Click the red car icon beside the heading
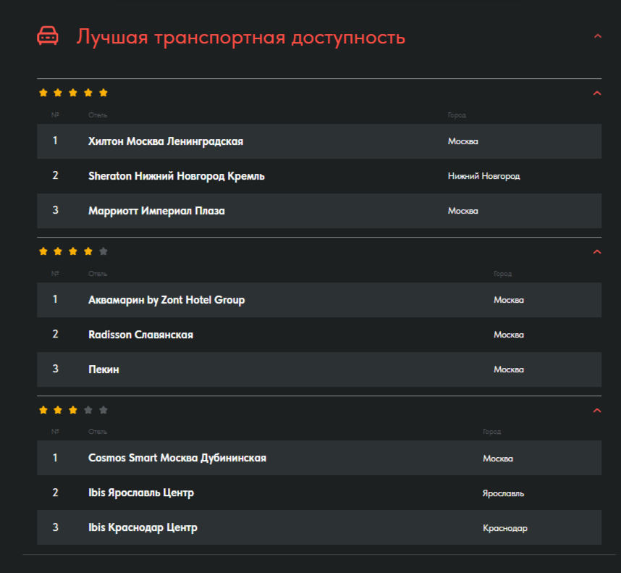 [x=48, y=36]
